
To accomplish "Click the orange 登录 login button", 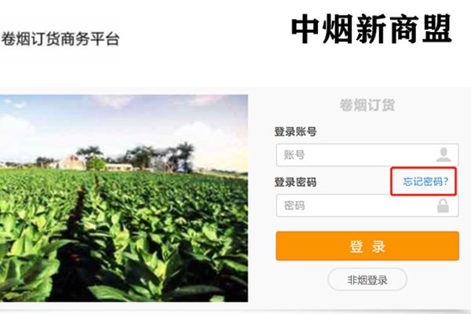I will tap(367, 246).
